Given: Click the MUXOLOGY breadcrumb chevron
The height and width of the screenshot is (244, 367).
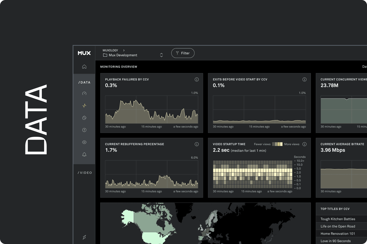Looking at the screenshot, I should [x=124, y=51].
